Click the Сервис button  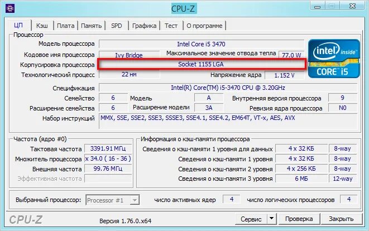[251, 219]
